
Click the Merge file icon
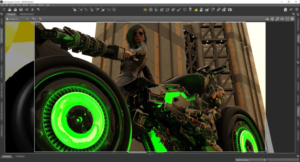[15, 9]
